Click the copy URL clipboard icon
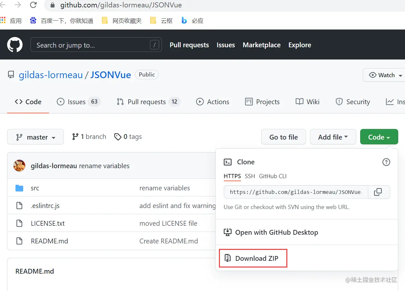405x291 pixels. coord(378,192)
